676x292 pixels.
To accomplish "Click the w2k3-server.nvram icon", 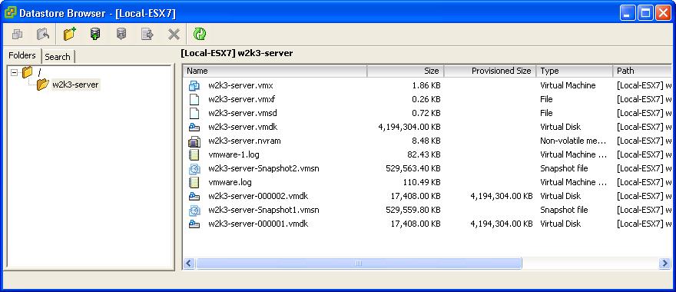I will coord(194,141).
